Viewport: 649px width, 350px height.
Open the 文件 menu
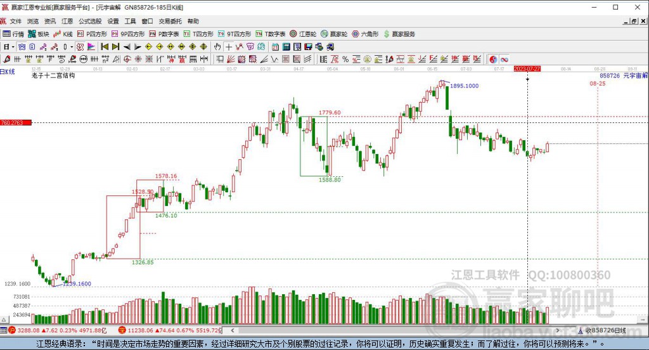(x=16, y=21)
